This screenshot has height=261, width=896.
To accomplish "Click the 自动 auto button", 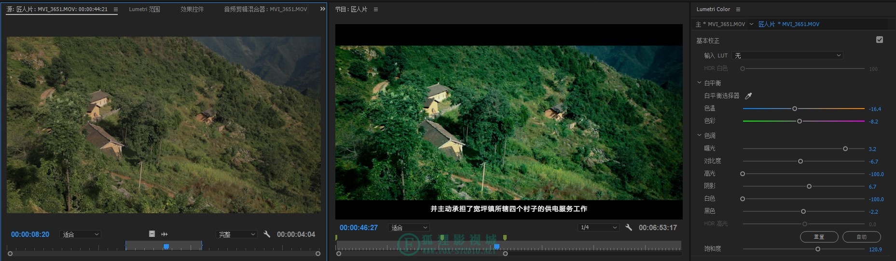I will (861, 237).
